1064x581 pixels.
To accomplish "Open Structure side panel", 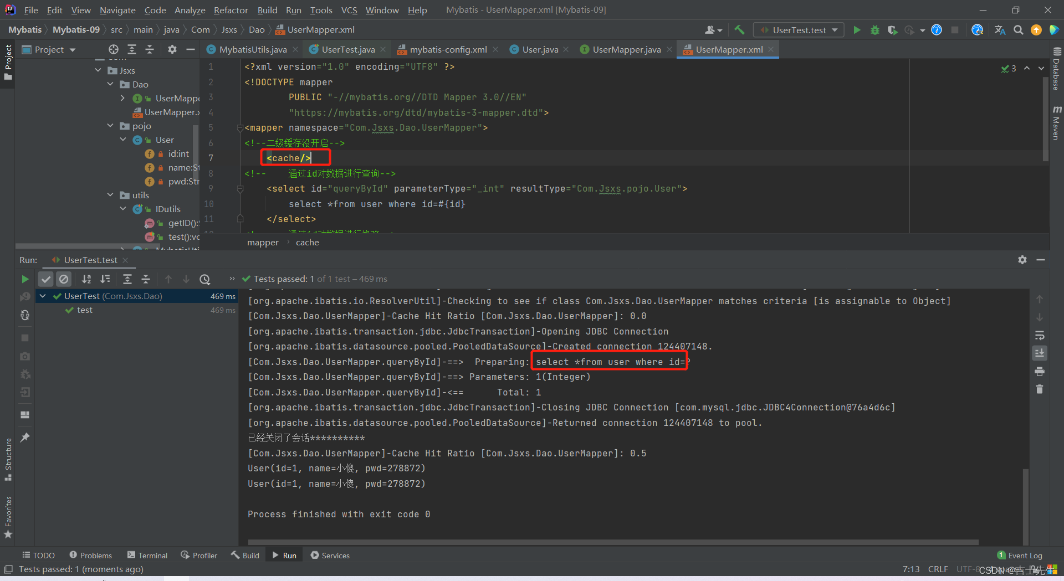I will (8, 459).
